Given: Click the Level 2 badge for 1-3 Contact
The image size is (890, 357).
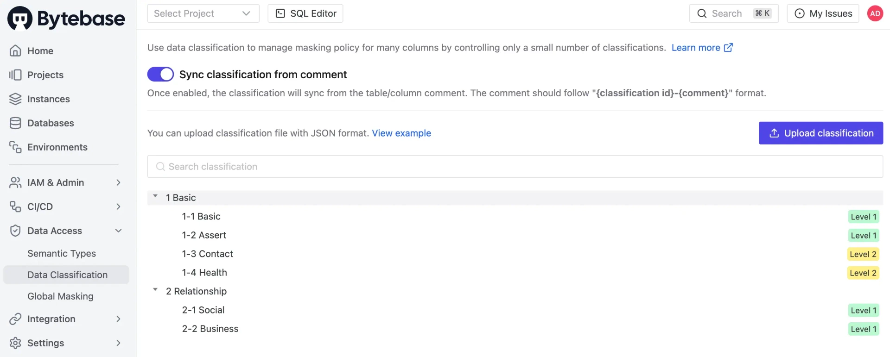Looking at the screenshot, I should tap(863, 254).
